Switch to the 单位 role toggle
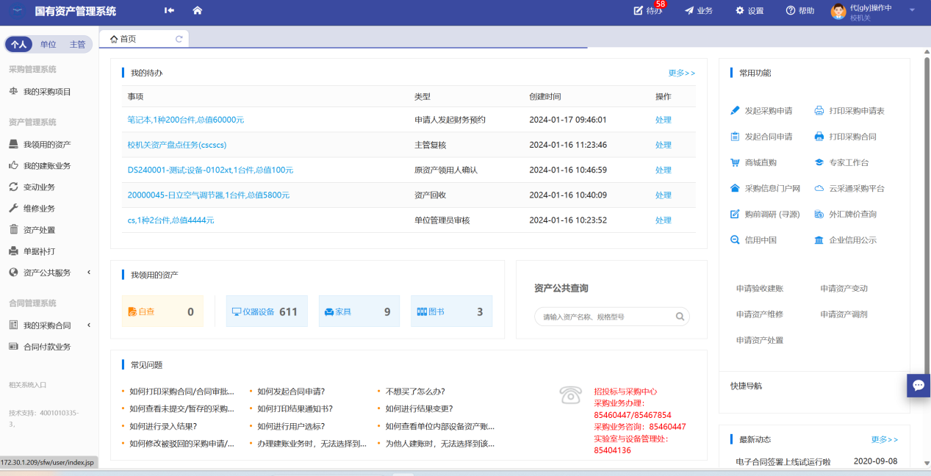The image size is (931, 476). point(48,44)
